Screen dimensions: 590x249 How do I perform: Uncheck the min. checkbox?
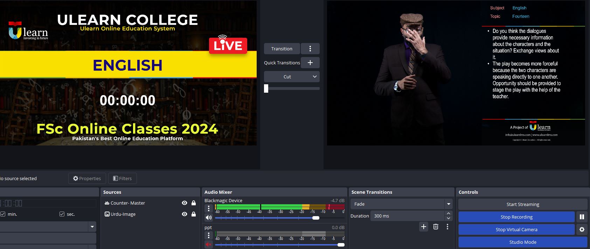click(x=3, y=214)
